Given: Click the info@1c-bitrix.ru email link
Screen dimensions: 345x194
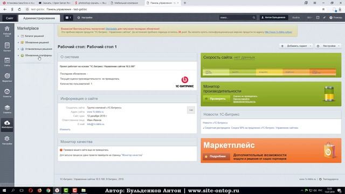Looking at the screenshot, I should tap(95, 124).
